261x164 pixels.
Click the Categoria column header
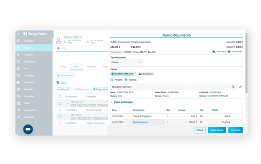(91, 96)
